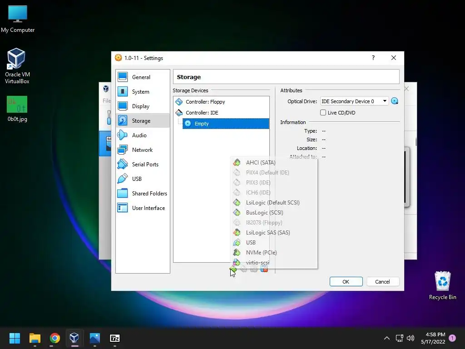
Task: Open the Windows Start menu
Action: 15,338
